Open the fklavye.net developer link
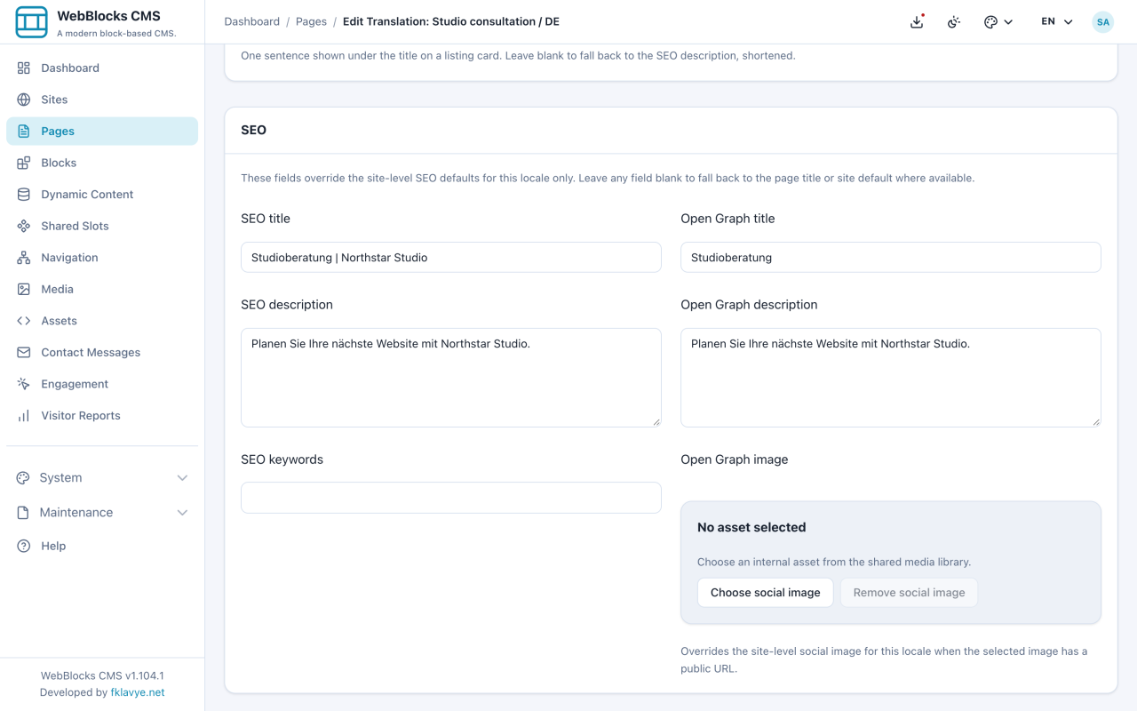The width and height of the screenshot is (1137, 711). pyautogui.click(x=138, y=692)
